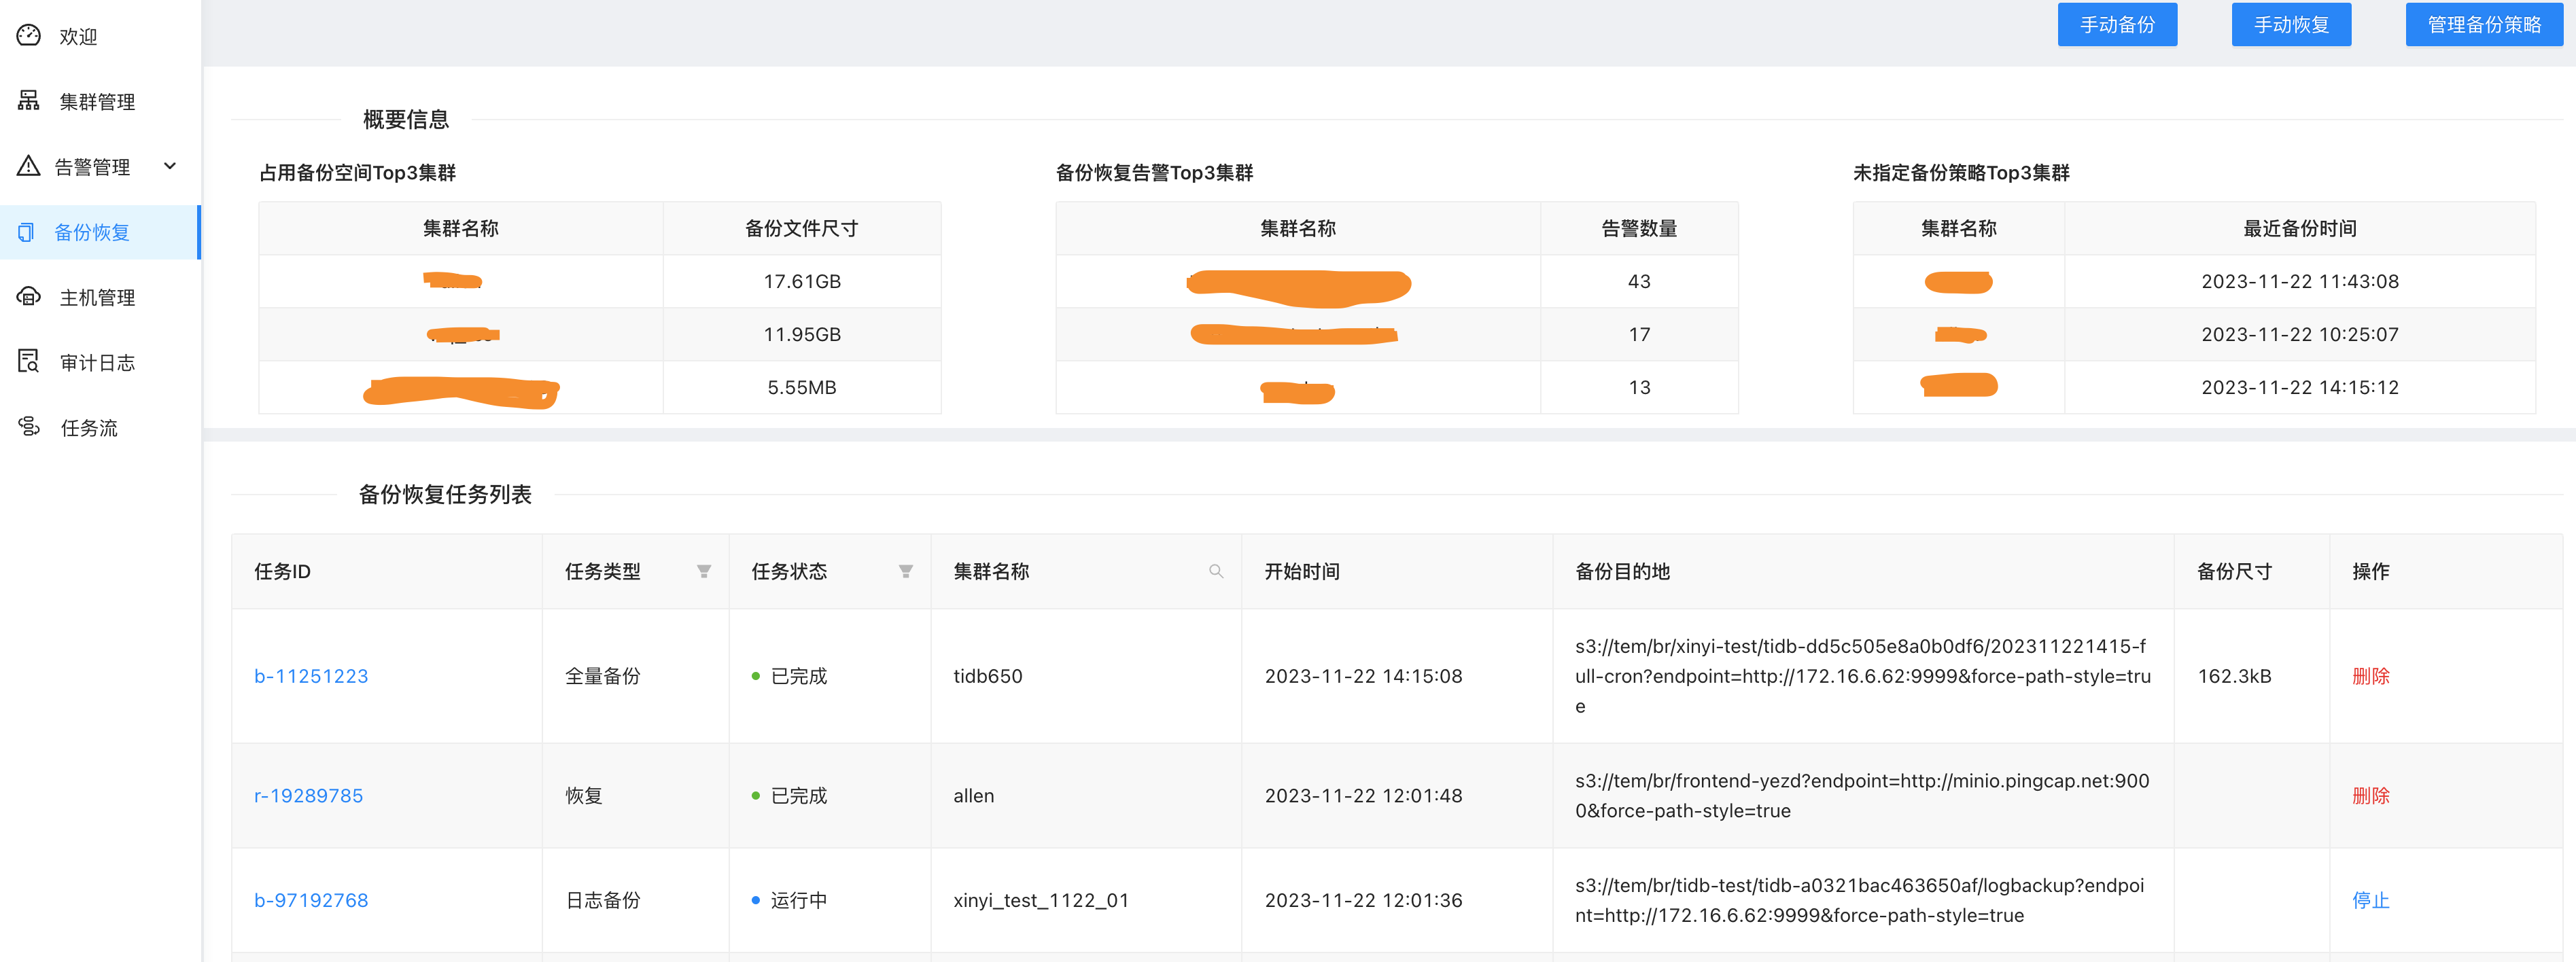Viewport: 2576px width, 962px height.
Task: Click the 告警管理 warning triangle icon
Action: tap(29, 166)
